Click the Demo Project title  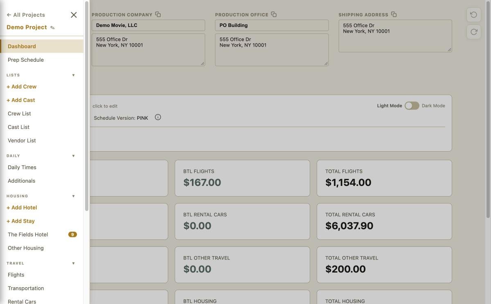pos(27,27)
